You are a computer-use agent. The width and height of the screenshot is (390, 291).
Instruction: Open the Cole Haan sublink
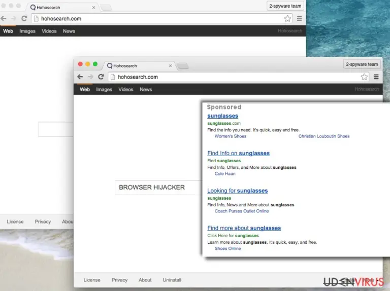tap(225, 174)
